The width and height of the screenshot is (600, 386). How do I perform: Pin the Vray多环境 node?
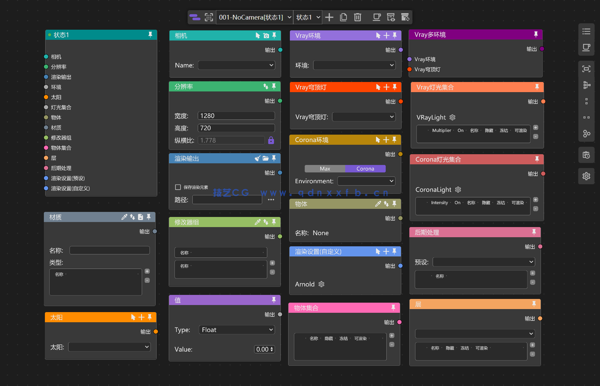pos(536,34)
